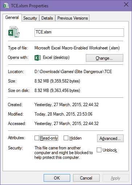
Task: Open Advanced attributes settings
Action: point(110,138)
